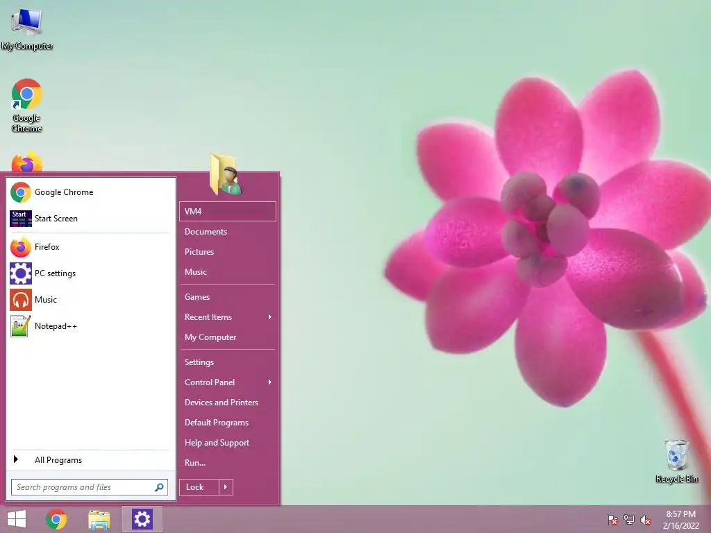Open the arrow next to Lock button
This screenshot has height=533, width=711.
coord(226,487)
